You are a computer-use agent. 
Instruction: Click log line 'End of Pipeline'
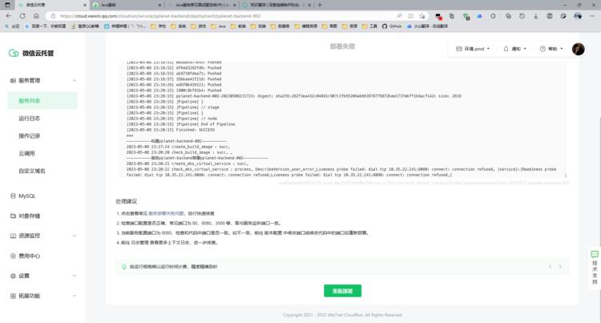180,124
